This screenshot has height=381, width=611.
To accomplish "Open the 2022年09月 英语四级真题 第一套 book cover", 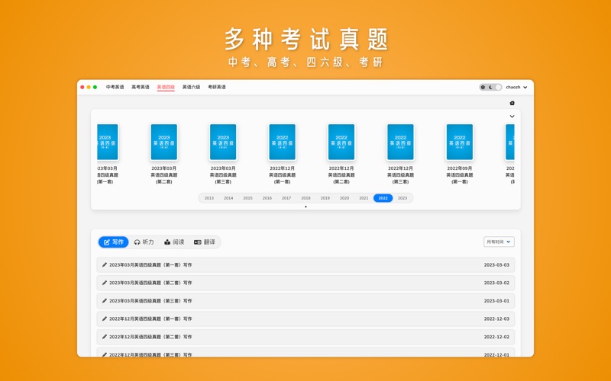I will pos(459,142).
